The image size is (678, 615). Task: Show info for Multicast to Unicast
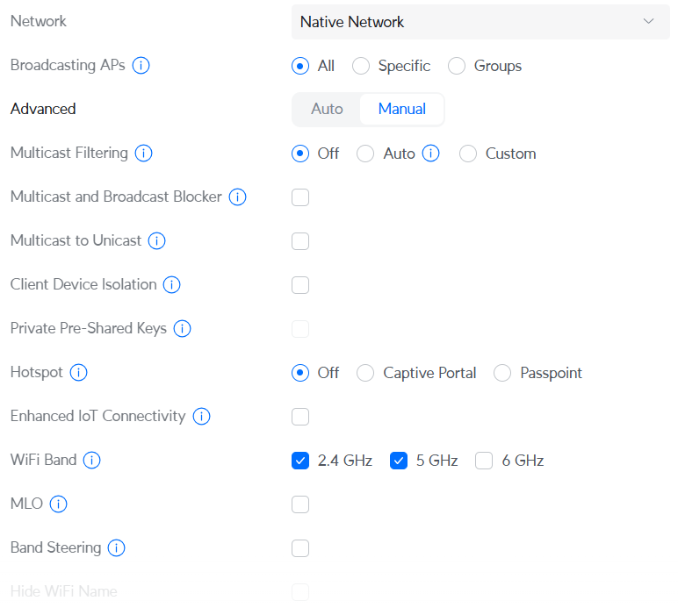pyautogui.click(x=157, y=241)
